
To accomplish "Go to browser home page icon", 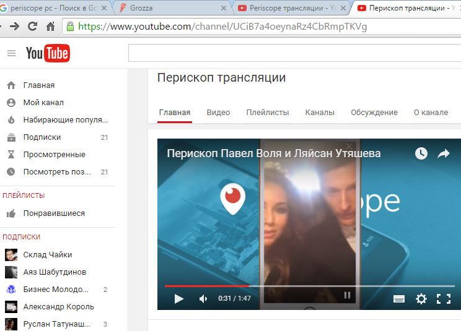I will pyautogui.click(x=51, y=27).
